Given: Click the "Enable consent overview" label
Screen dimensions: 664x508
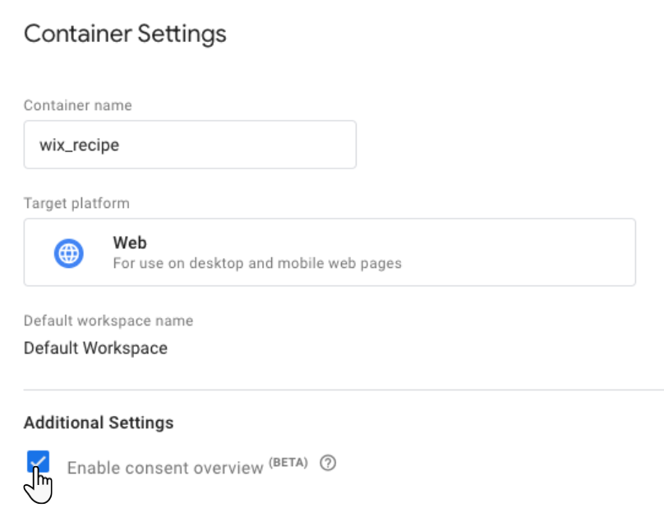Looking at the screenshot, I should [165, 468].
